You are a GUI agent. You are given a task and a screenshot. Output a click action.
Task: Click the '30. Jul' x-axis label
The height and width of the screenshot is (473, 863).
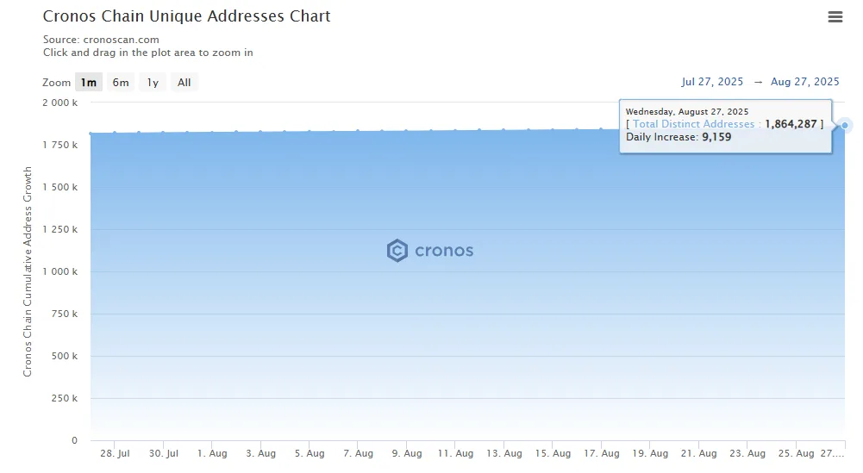coord(164,453)
